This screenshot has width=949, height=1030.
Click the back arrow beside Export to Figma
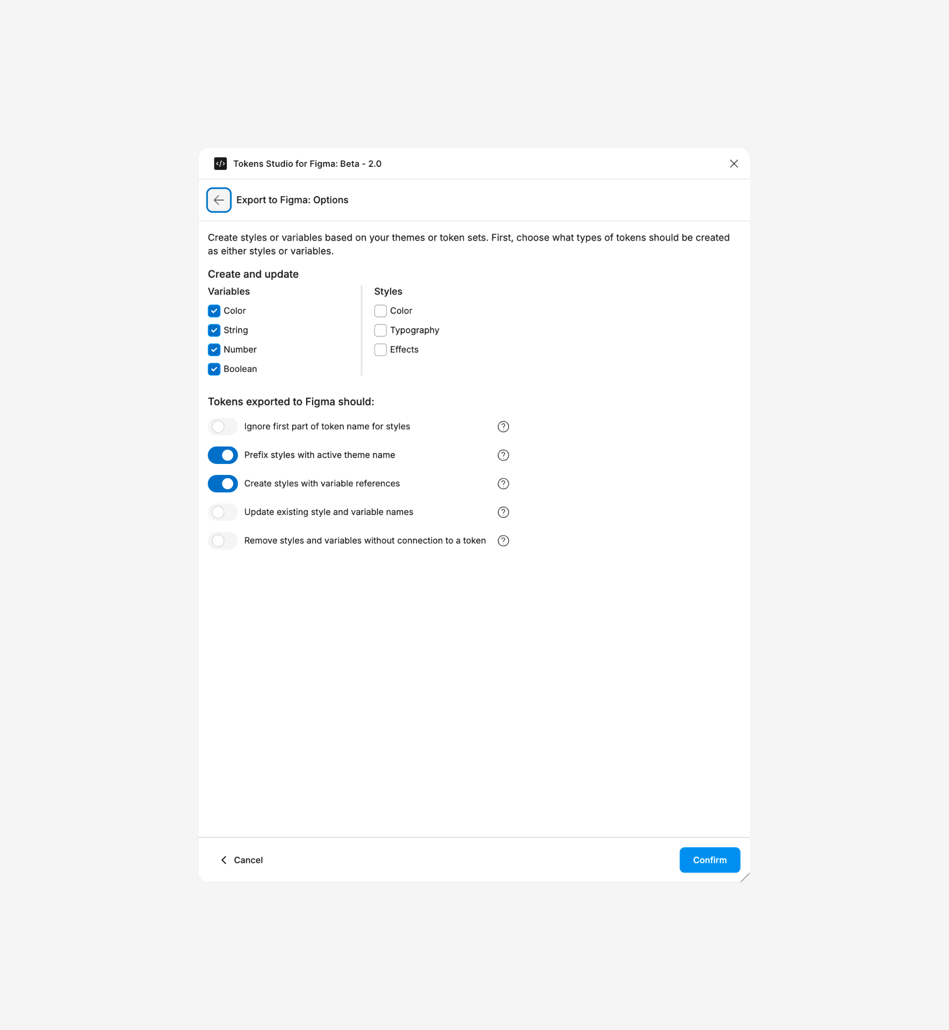pos(219,200)
